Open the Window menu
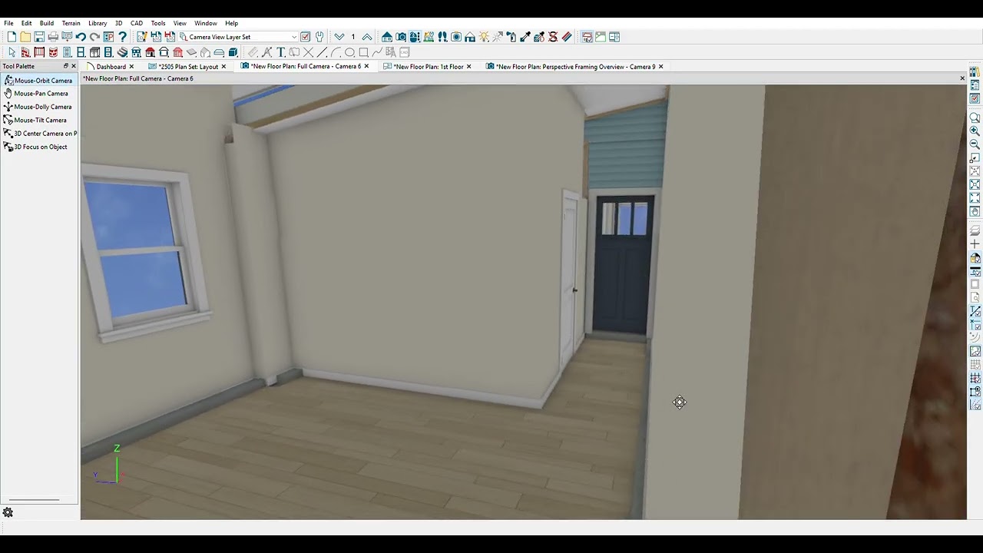The height and width of the screenshot is (553, 983). pos(205,23)
